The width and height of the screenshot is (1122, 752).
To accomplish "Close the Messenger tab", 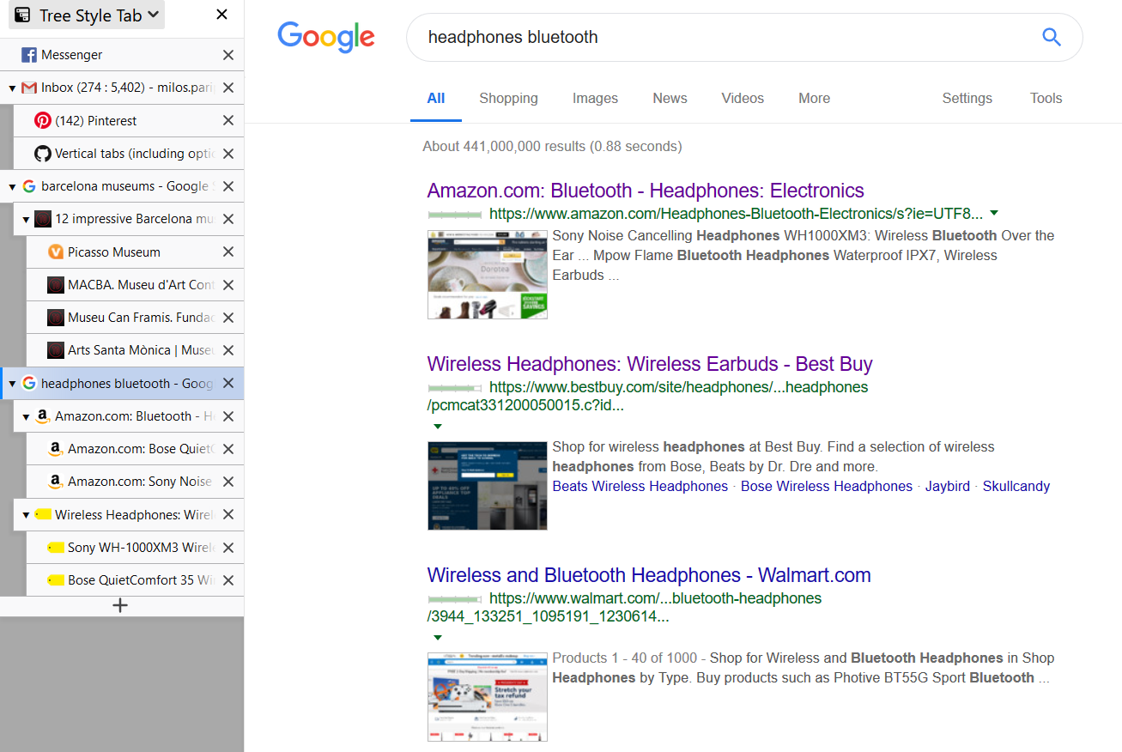I will pyautogui.click(x=228, y=55).
